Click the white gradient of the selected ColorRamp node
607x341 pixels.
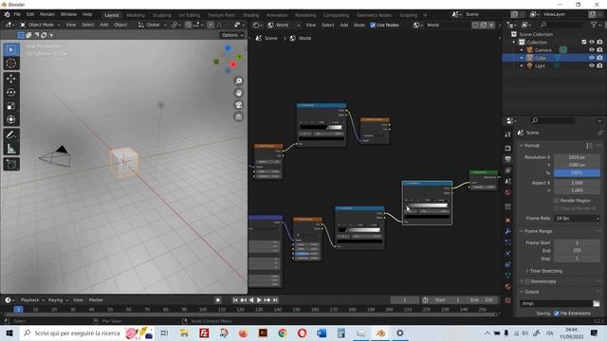tap(428, 206)
